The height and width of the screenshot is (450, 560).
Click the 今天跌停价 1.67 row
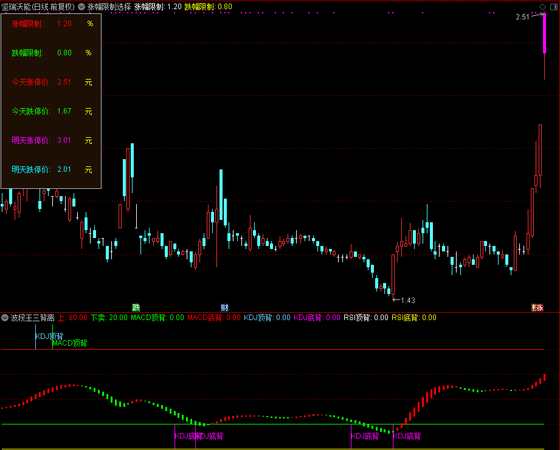pos(52,111)
